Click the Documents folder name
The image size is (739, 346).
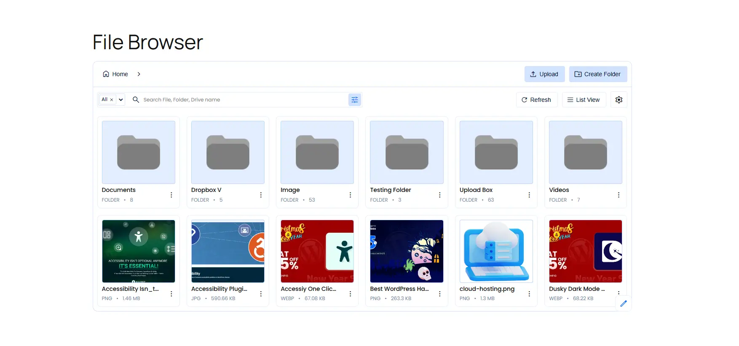pos(119,190)
